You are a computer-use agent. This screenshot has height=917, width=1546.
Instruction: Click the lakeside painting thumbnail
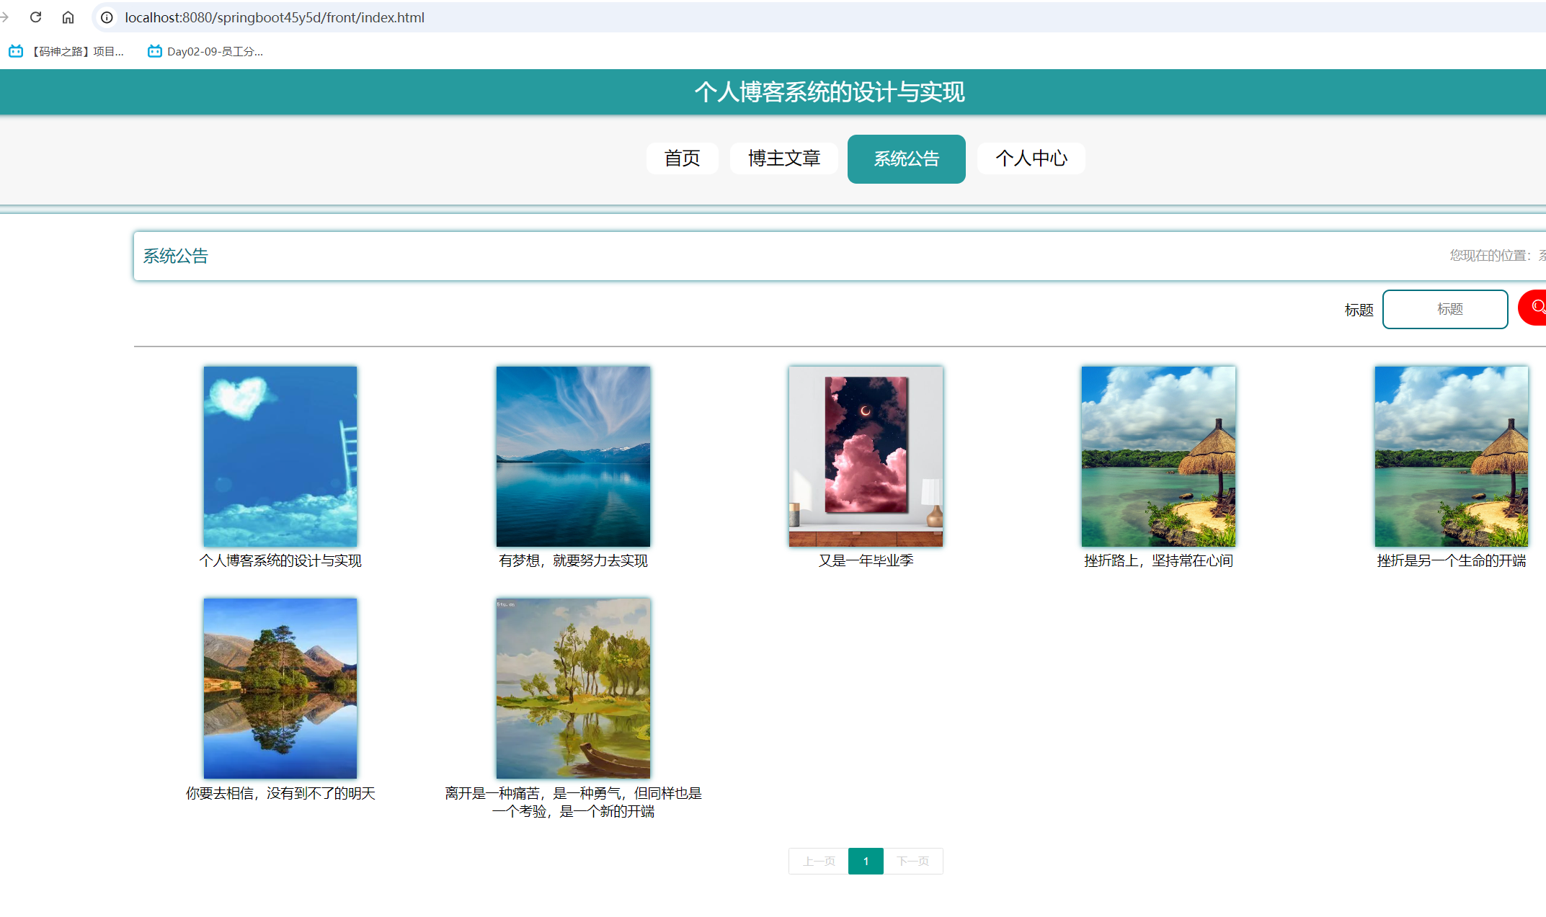click(572, 688)
